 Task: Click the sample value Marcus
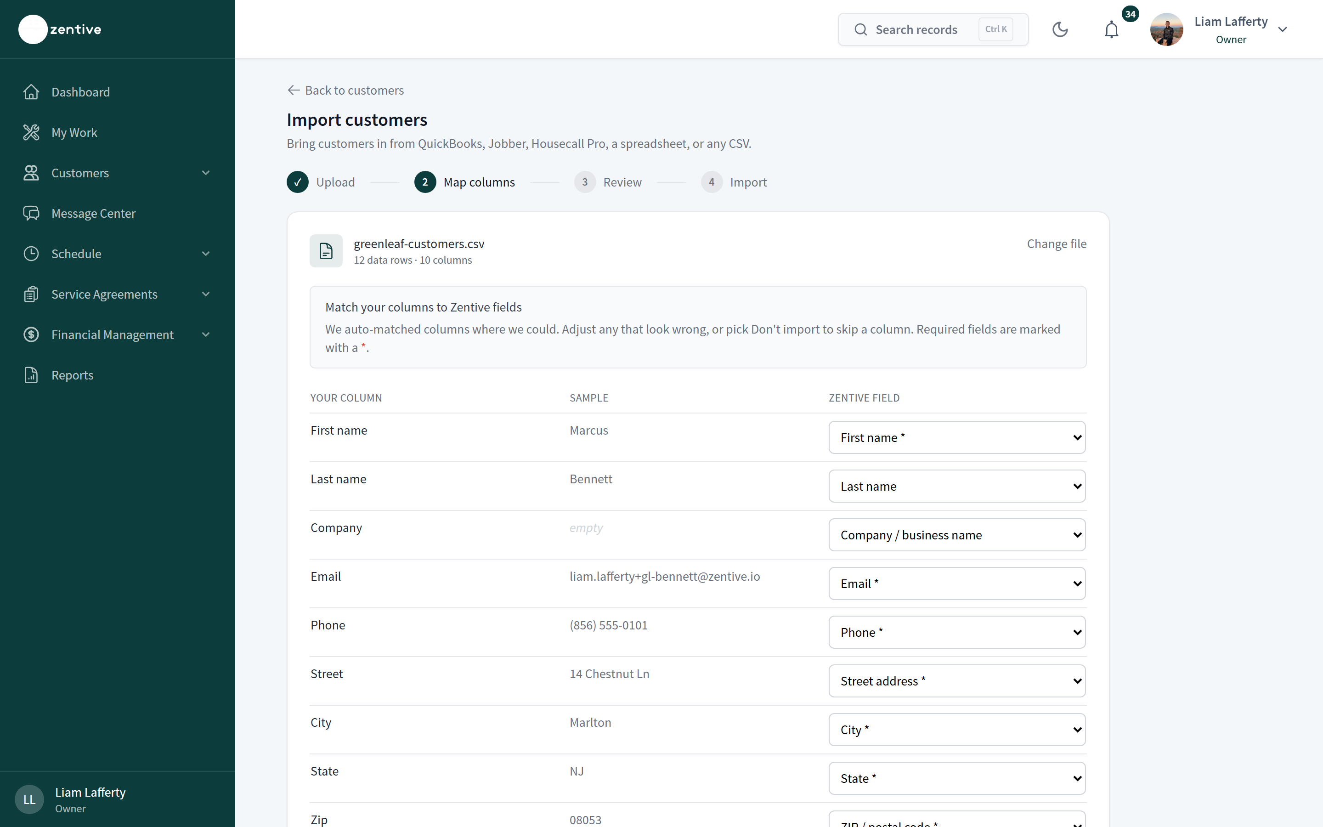[x=589, y=430]
